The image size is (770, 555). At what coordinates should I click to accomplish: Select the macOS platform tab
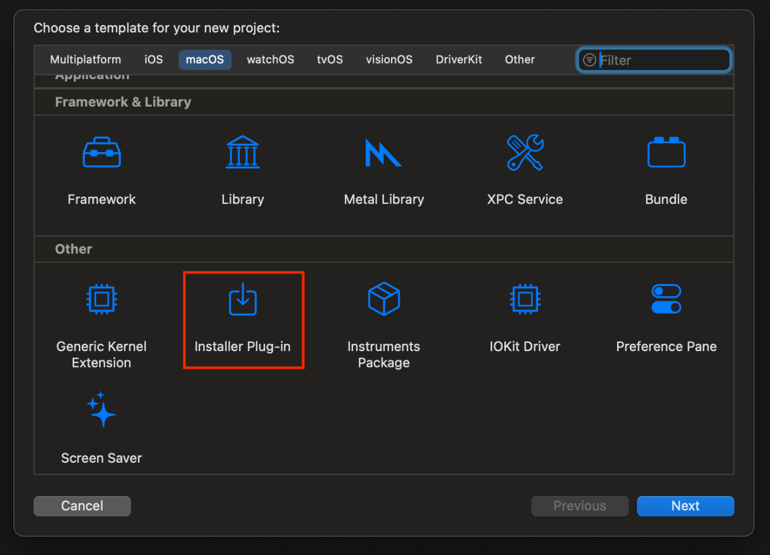205,59
